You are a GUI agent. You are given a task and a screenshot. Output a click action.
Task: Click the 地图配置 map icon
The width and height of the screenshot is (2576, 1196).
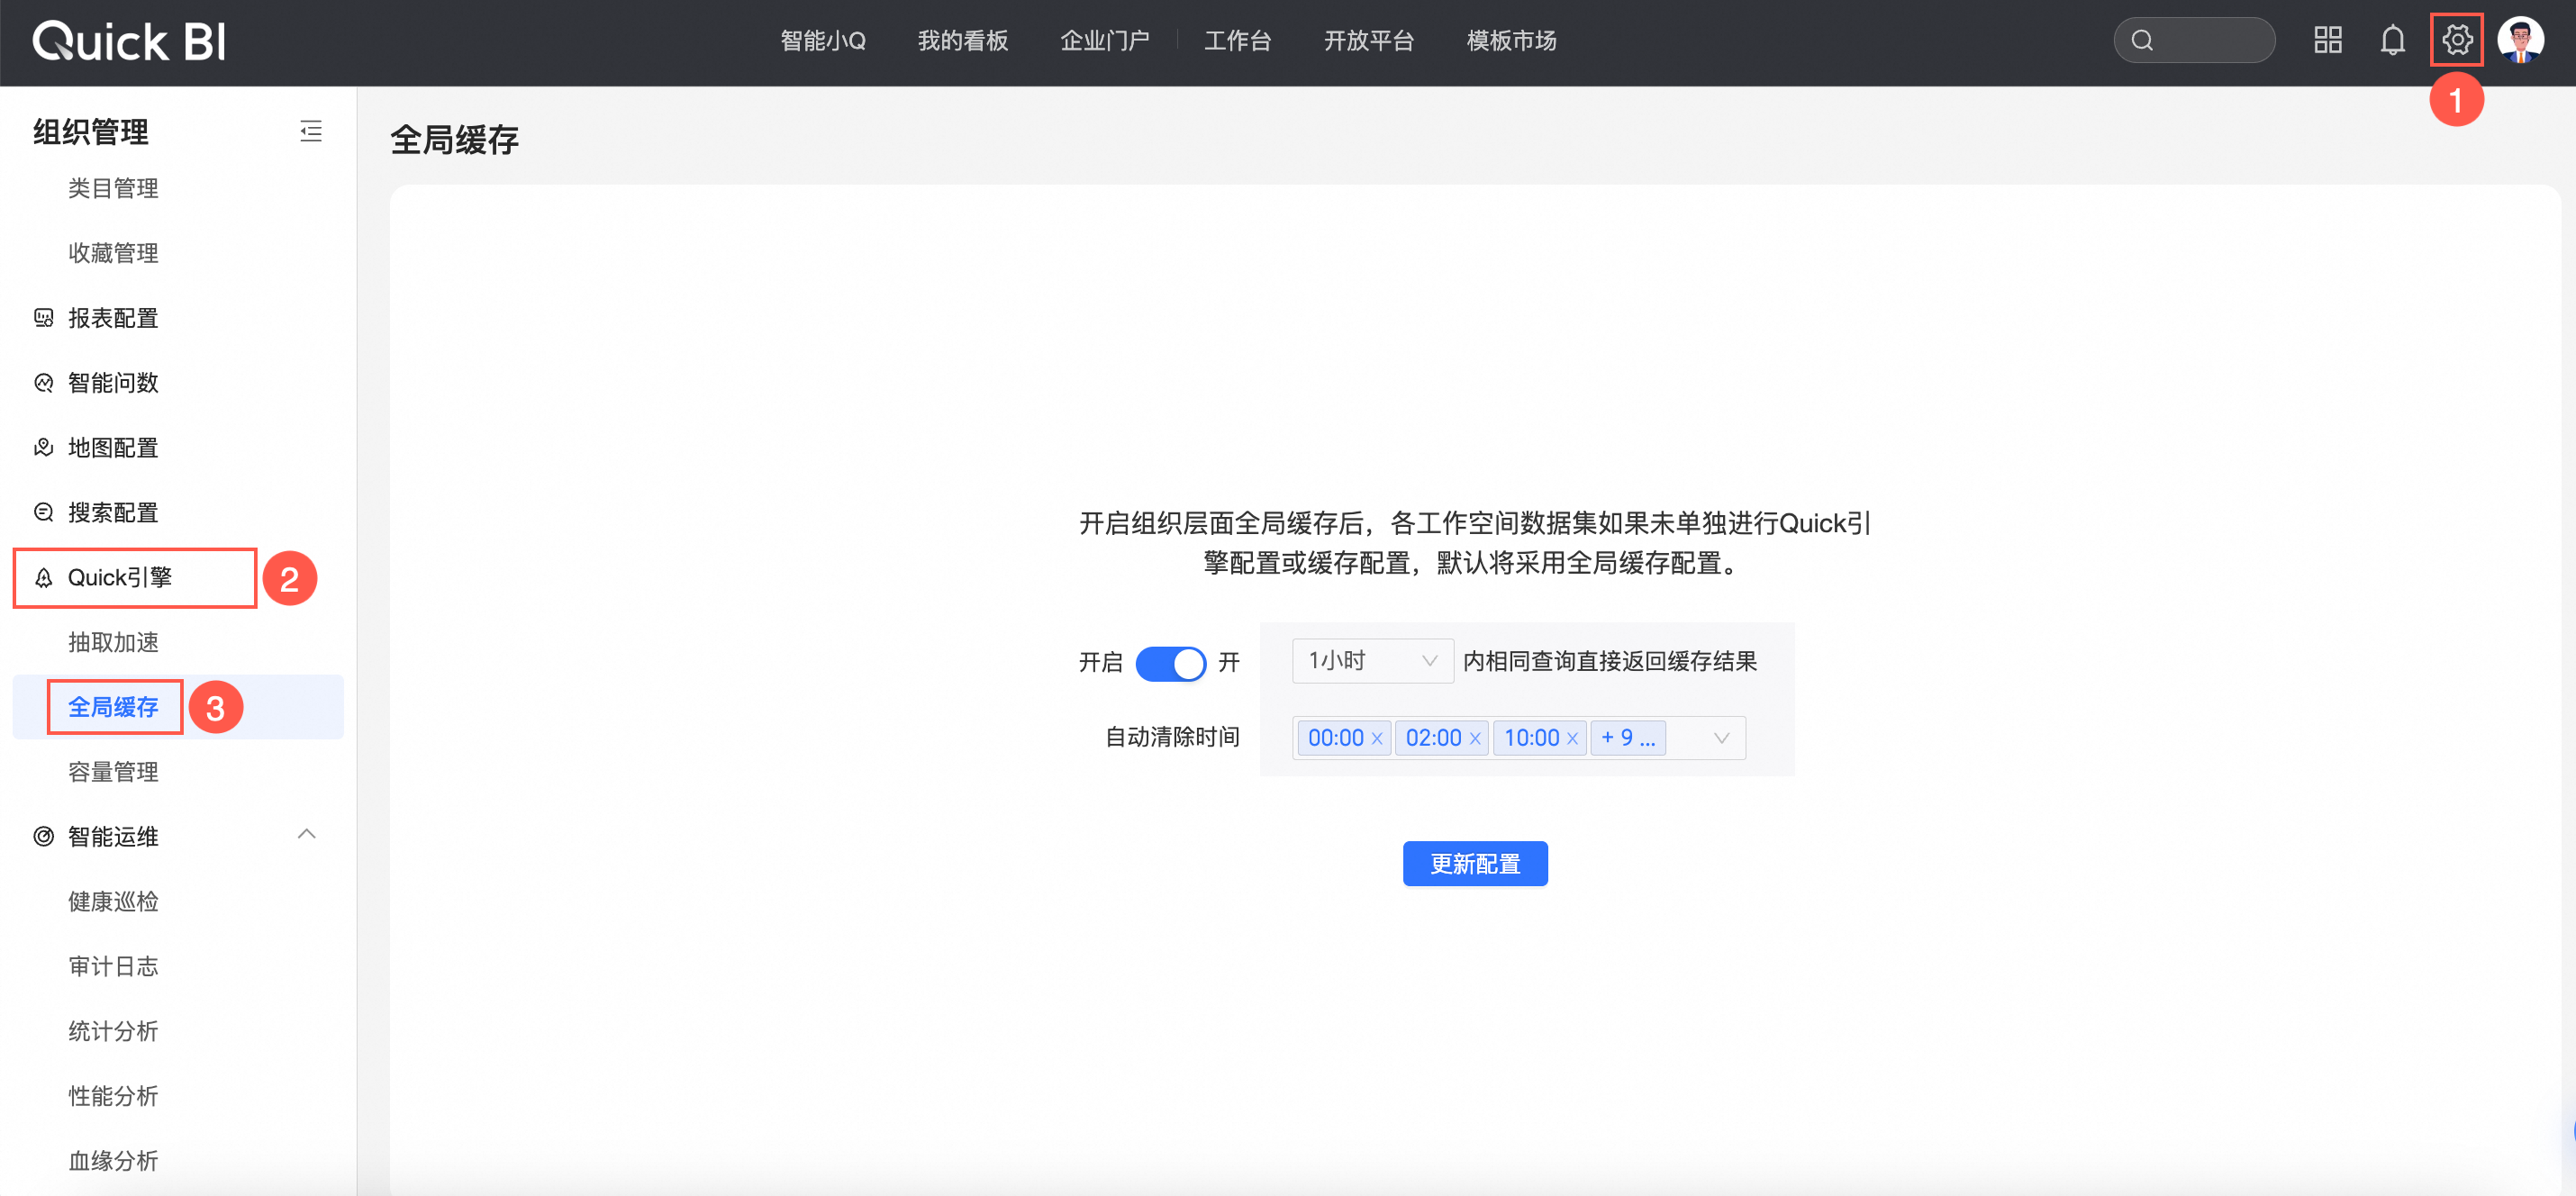click(x=44, y=447)
